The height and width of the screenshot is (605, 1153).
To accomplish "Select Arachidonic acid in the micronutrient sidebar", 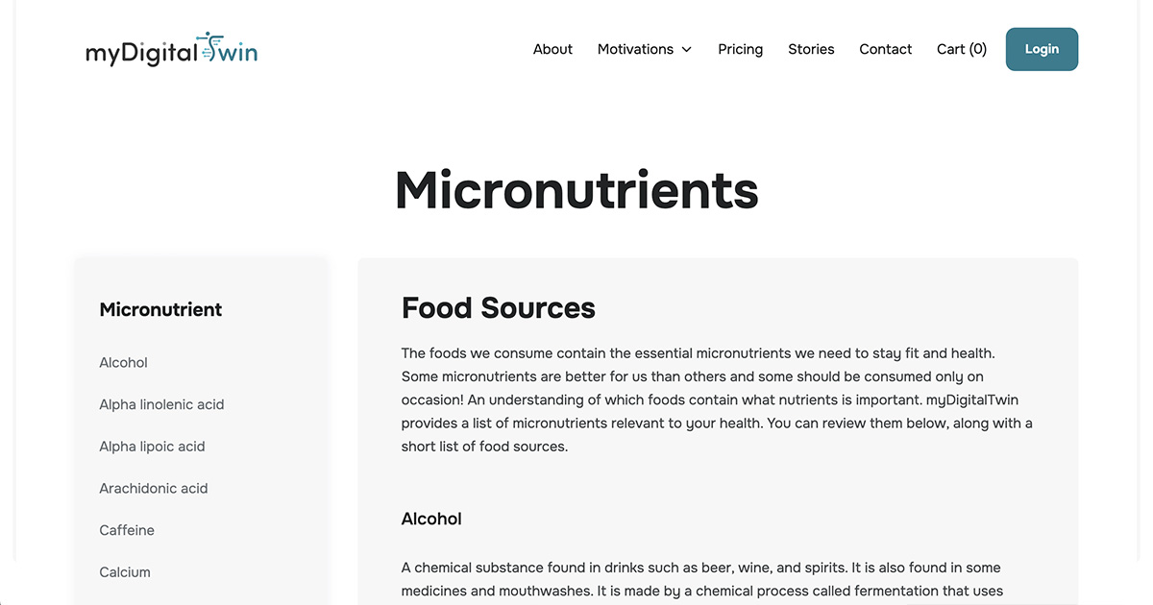I will (x=154, y=488).
